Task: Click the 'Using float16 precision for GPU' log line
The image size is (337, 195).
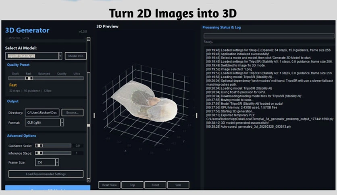Action: pyautogui.click(x=236, y=92)
